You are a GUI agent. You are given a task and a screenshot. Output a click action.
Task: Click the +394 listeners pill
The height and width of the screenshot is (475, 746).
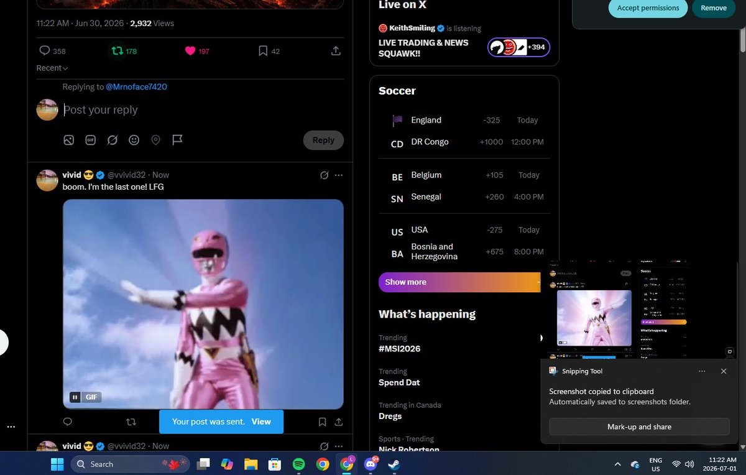[518, 47]
